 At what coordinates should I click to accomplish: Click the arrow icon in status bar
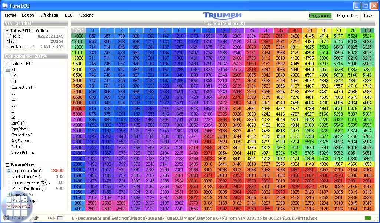[36, 218]
